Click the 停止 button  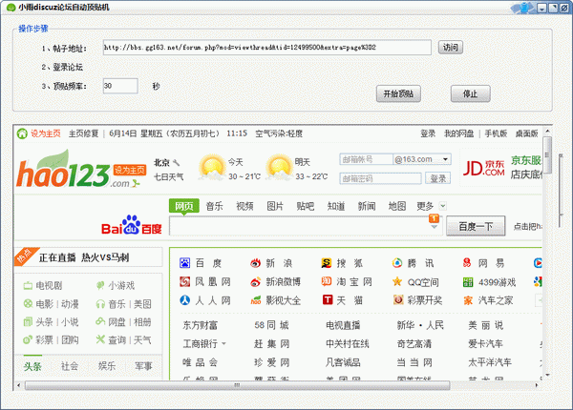(x=470, y=93)
